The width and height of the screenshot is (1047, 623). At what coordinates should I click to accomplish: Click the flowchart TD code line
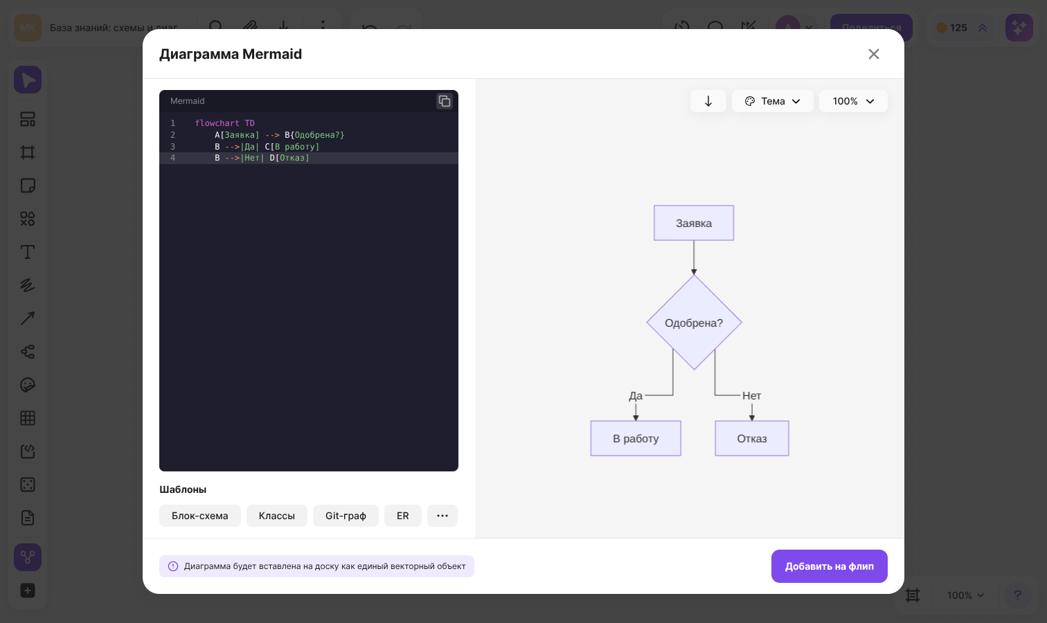(x=309, y=123)
